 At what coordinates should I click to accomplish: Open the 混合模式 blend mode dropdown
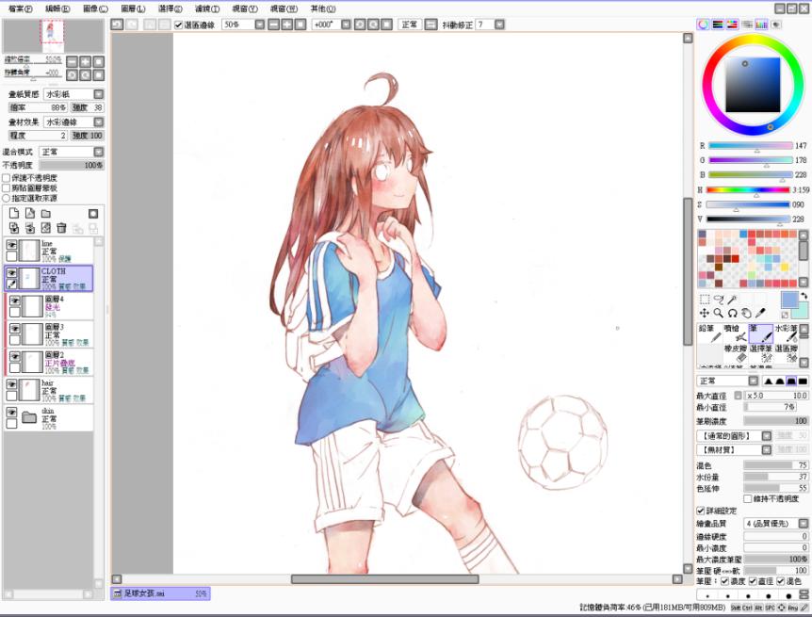(x=72, y=152)
